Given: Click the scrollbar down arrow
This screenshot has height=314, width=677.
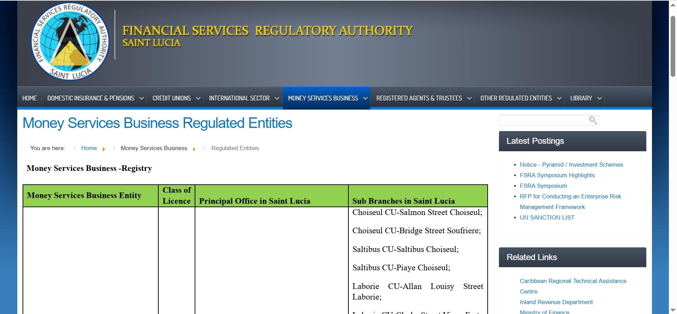Looking at the screenshot, I should (x=673, y=310).
